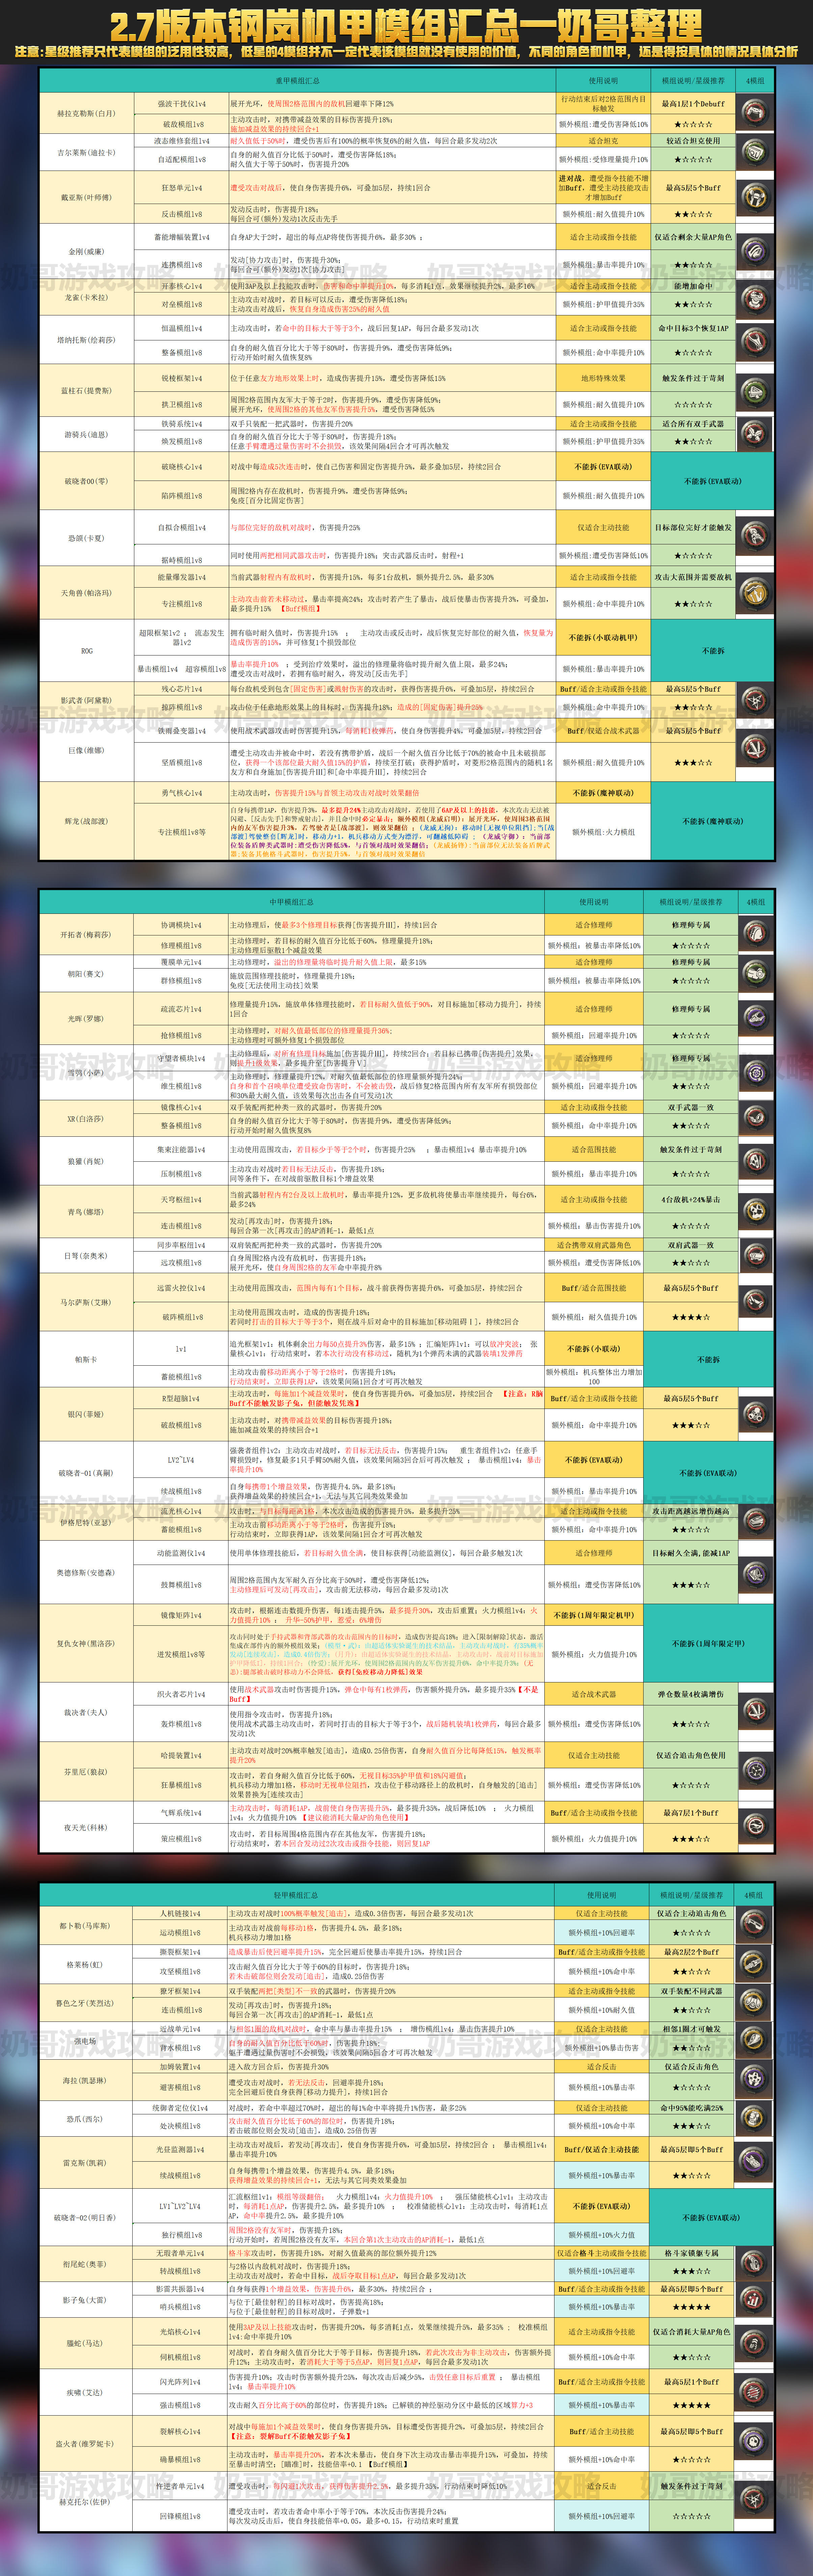Click the 雷克斯(凯莉) module icon
Viewport: 813px width, 2576px height.
click(x=754, y=2162)
